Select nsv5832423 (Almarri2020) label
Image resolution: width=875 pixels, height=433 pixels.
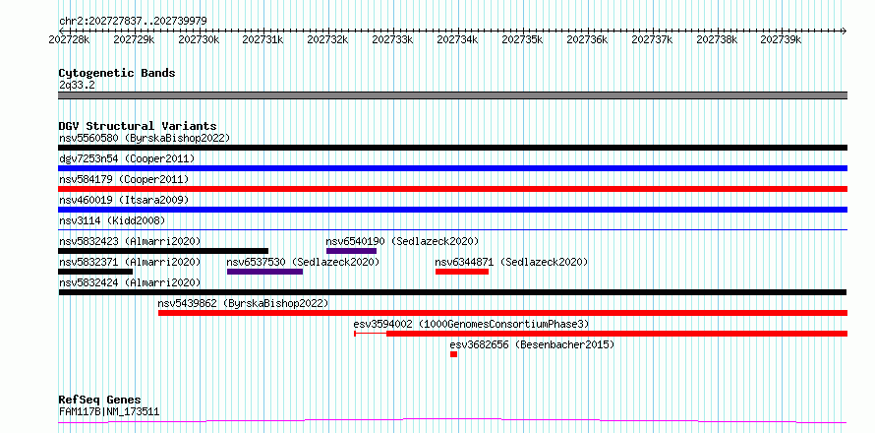point(130,241)
